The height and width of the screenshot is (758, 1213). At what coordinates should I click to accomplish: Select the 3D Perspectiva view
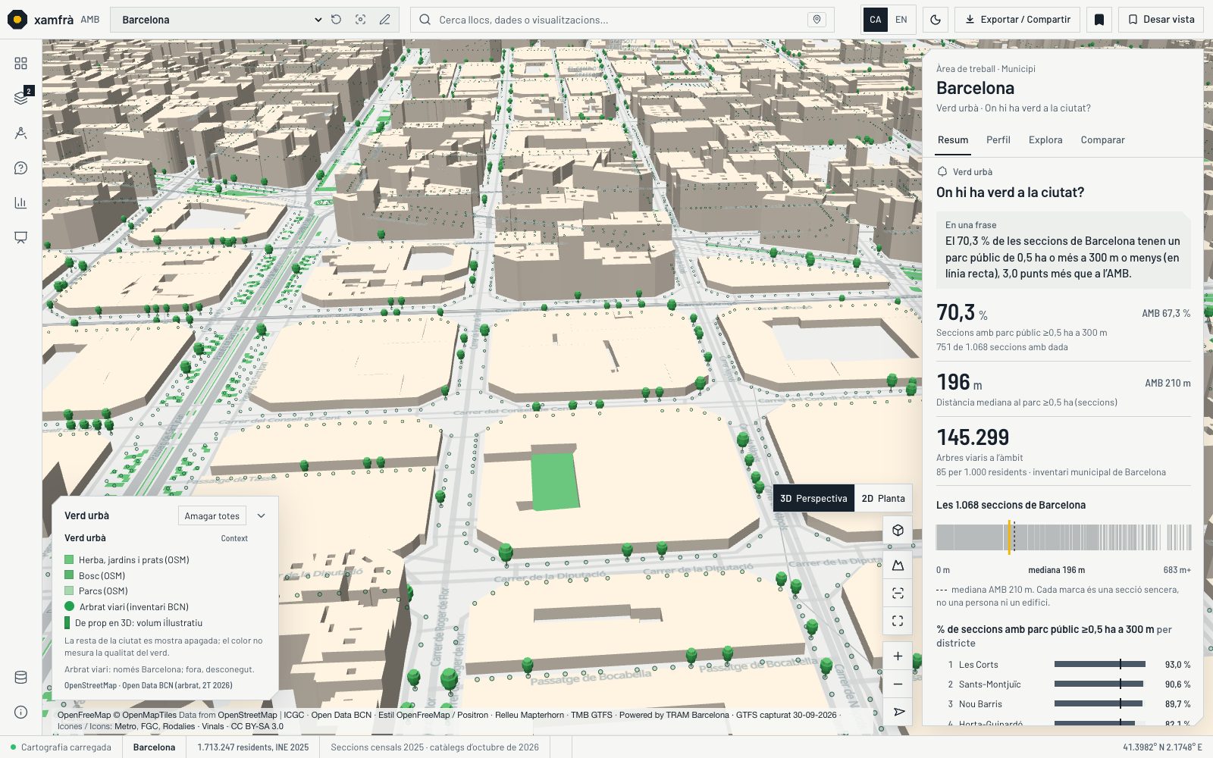[813, 498]
